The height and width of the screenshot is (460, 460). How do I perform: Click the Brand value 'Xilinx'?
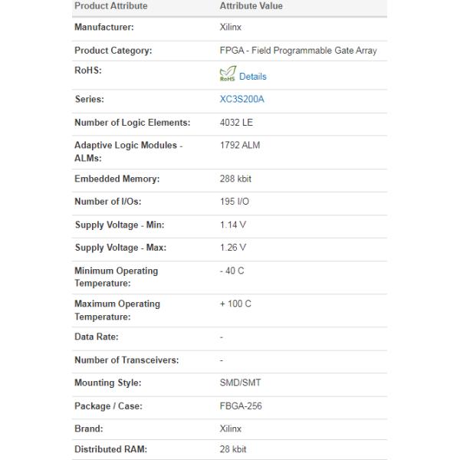pyautogui.click(x=230, y=429)
